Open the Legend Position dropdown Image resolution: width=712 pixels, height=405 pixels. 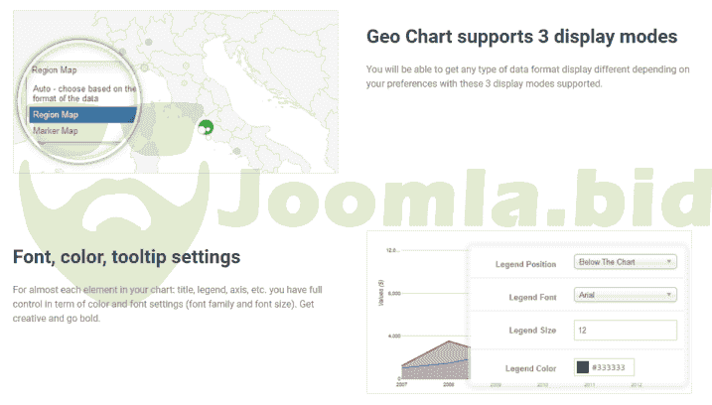pos(625,262)
